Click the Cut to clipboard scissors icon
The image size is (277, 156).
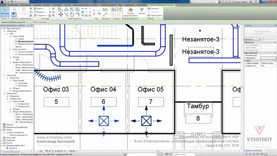[31, 9]
